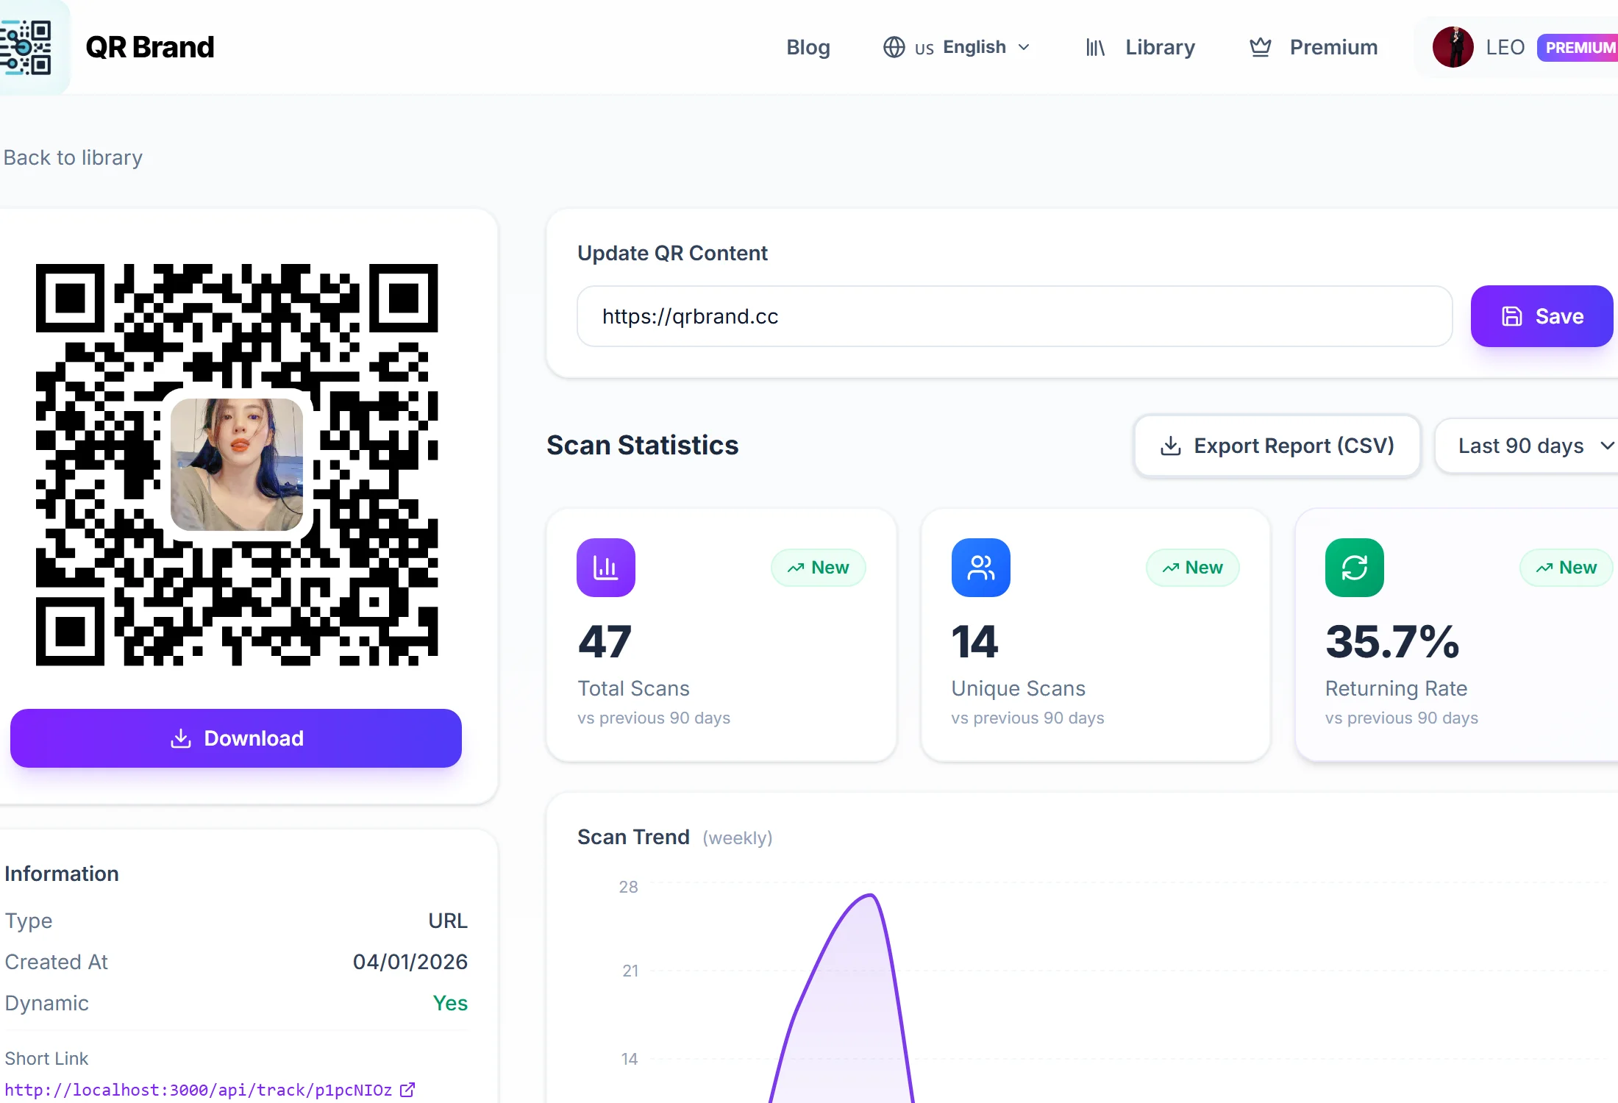
Task: Click the Update QR Content heading
Action: 672,253
